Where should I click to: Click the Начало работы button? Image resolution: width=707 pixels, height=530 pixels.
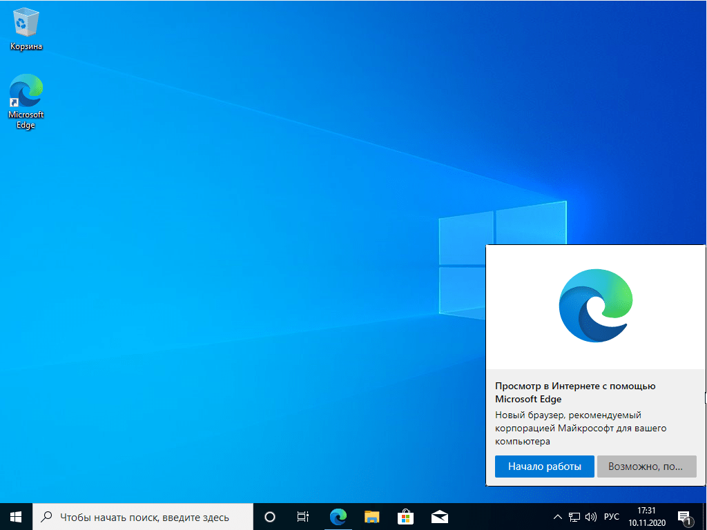tap(544, 467)
